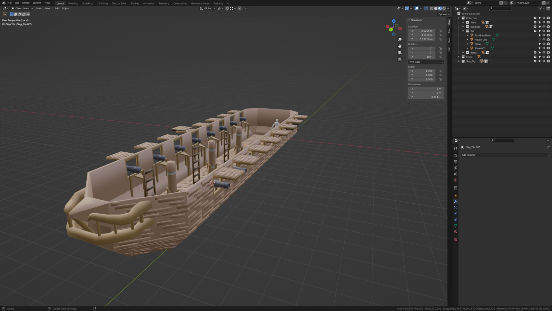Open the Global transform orientation dropdown
The image size is (552, 311).
tap(207, 8)
